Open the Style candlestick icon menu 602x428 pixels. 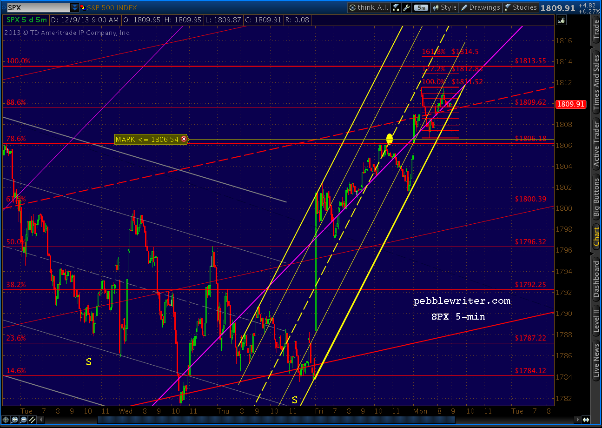click(437, 7)
